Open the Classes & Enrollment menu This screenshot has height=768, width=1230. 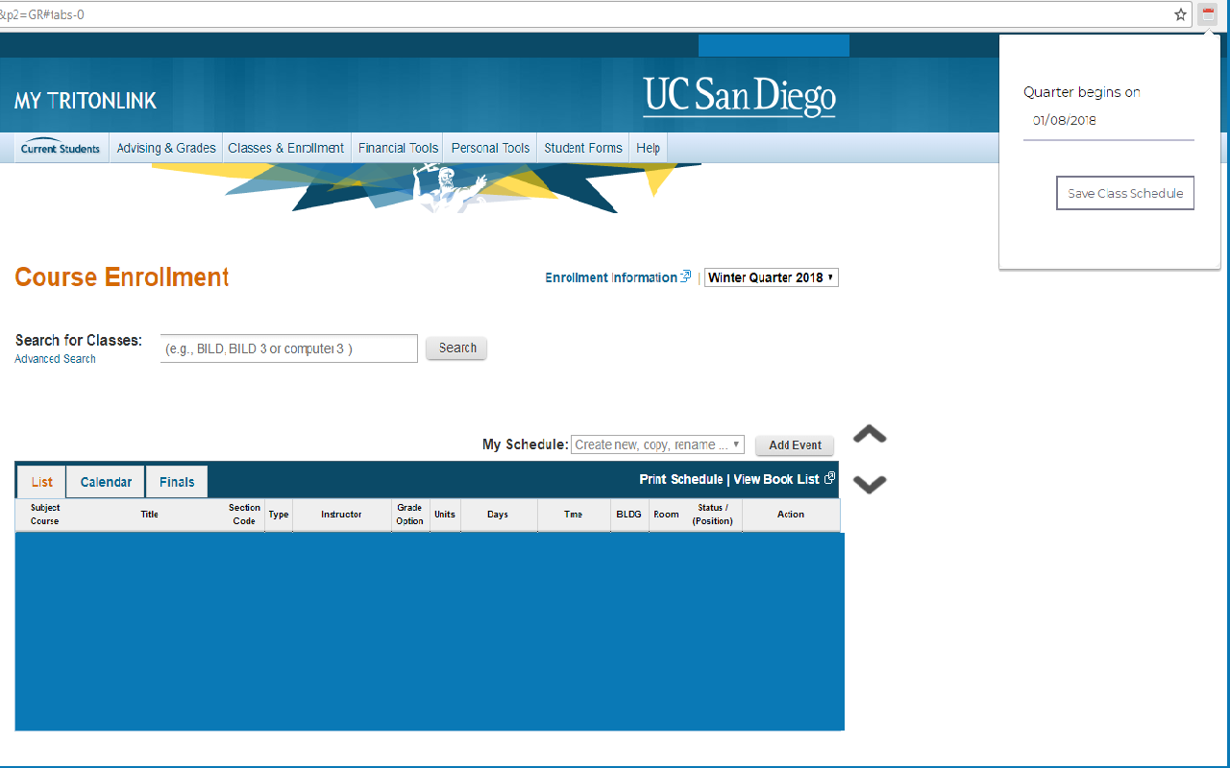click(x=285, y=147)
